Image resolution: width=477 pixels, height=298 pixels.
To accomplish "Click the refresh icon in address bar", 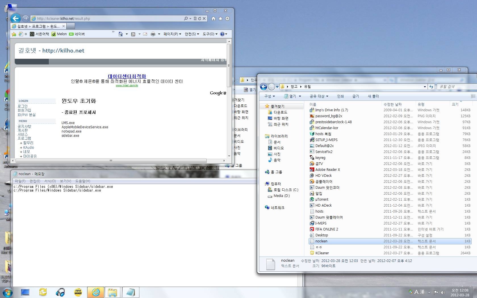I will [200, 18].
